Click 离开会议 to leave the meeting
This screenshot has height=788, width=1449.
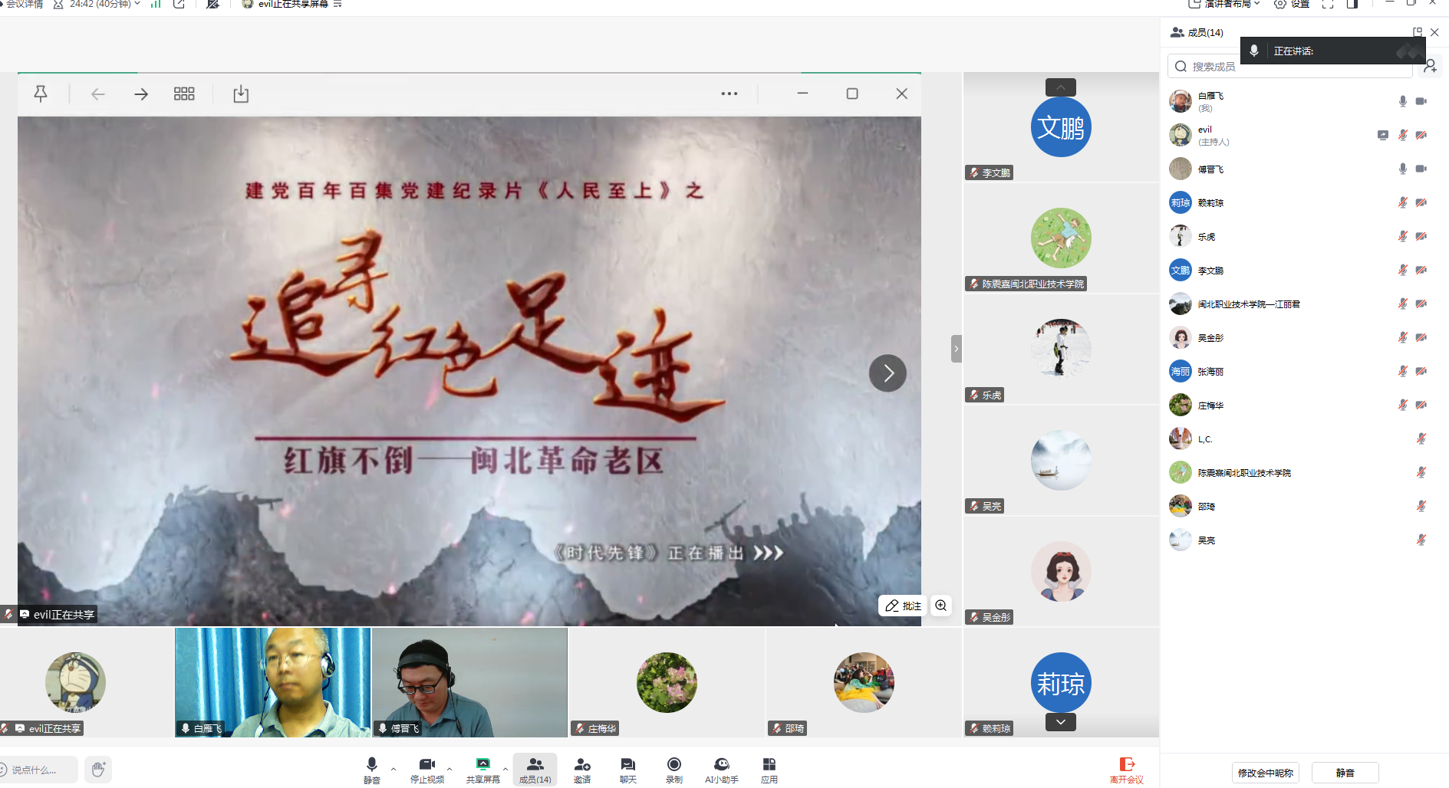click(1126, 770)
